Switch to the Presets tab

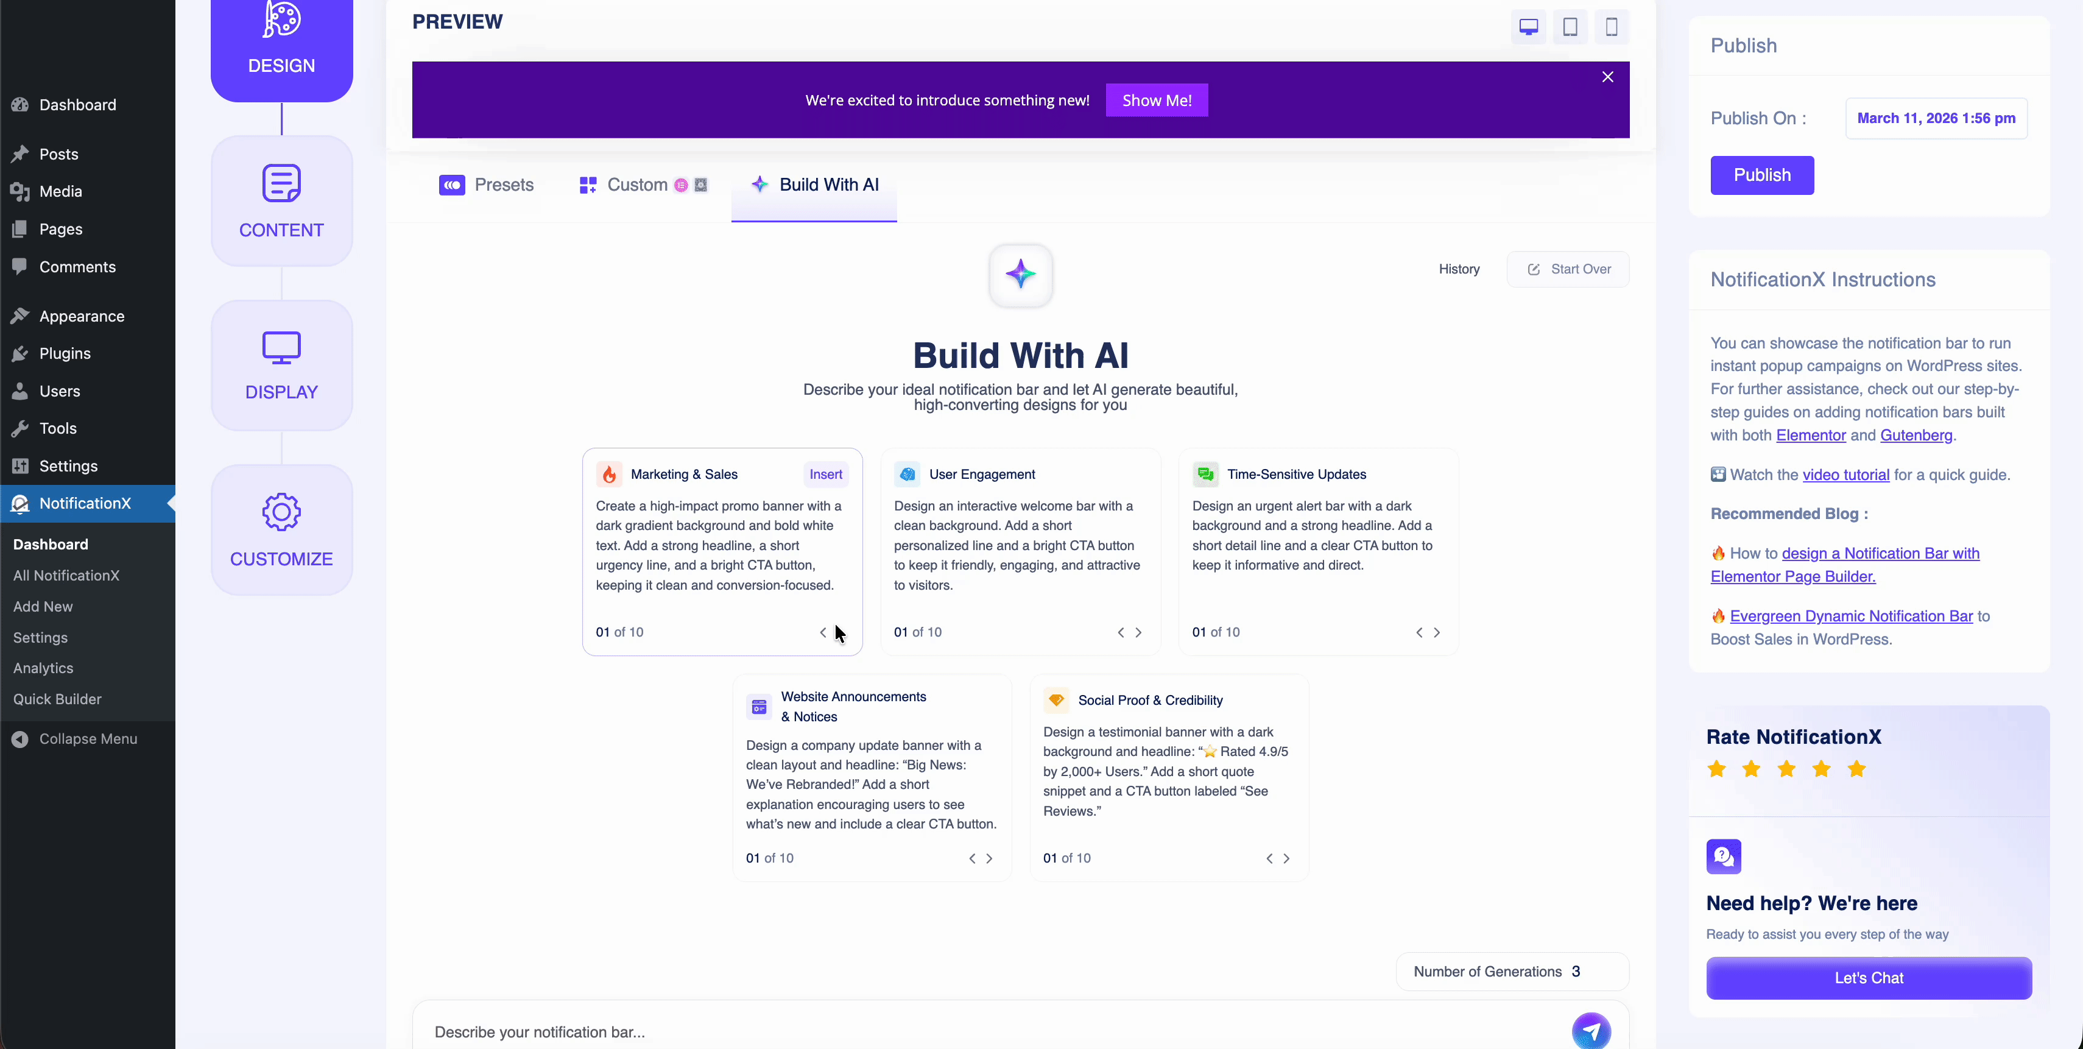(486, 185)
